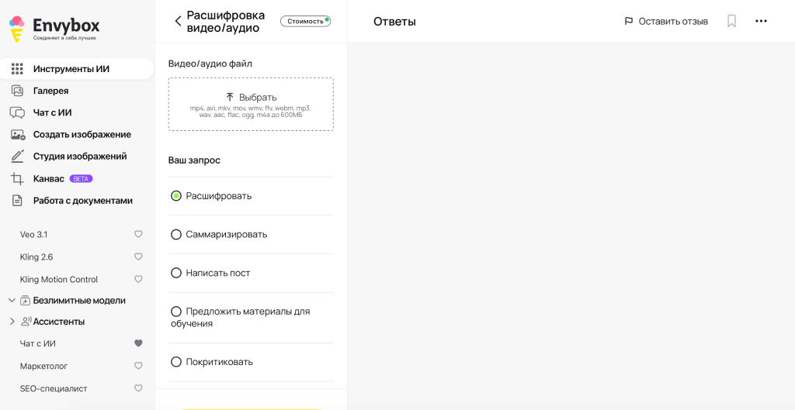
Task: Favorite Kling 2.6 with the heart icon
Action: pyautogui.click(x=138, y=257)
